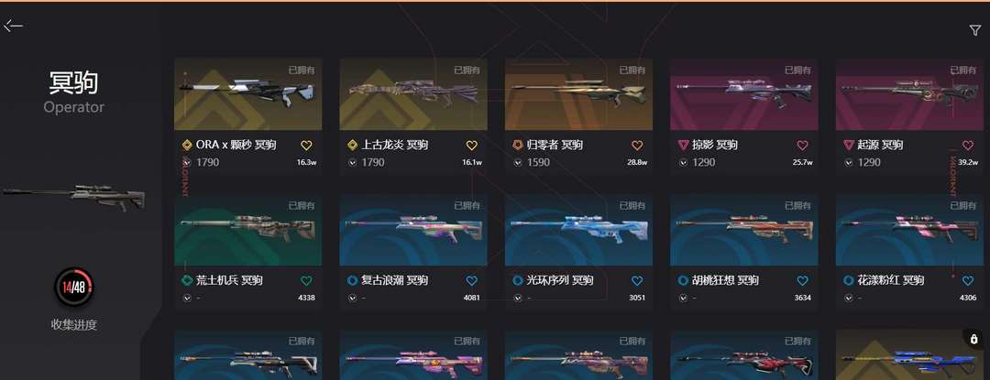Open the filter funnel icon

974,30
